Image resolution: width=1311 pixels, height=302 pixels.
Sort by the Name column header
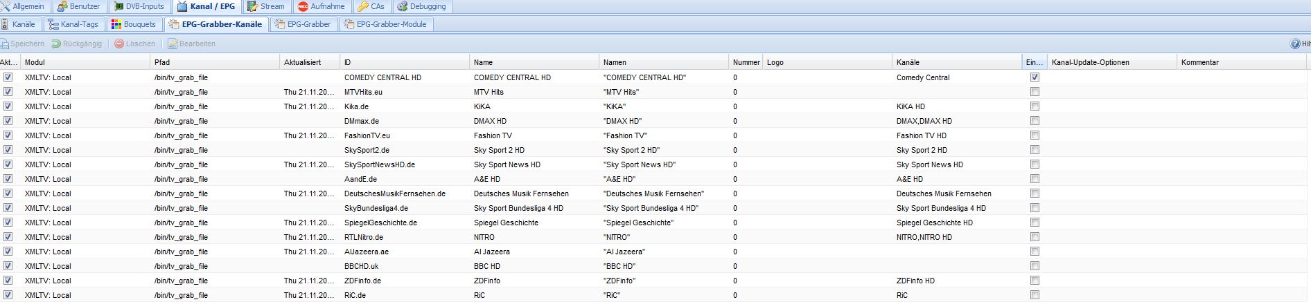(534, 62)
